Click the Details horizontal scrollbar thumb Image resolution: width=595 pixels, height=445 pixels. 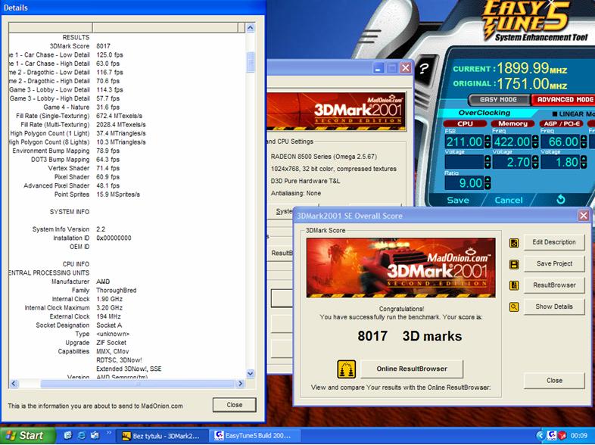point(137,384)
